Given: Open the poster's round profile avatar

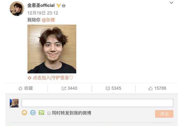Looking at the screenshot, I should click(x=17, y=9).
